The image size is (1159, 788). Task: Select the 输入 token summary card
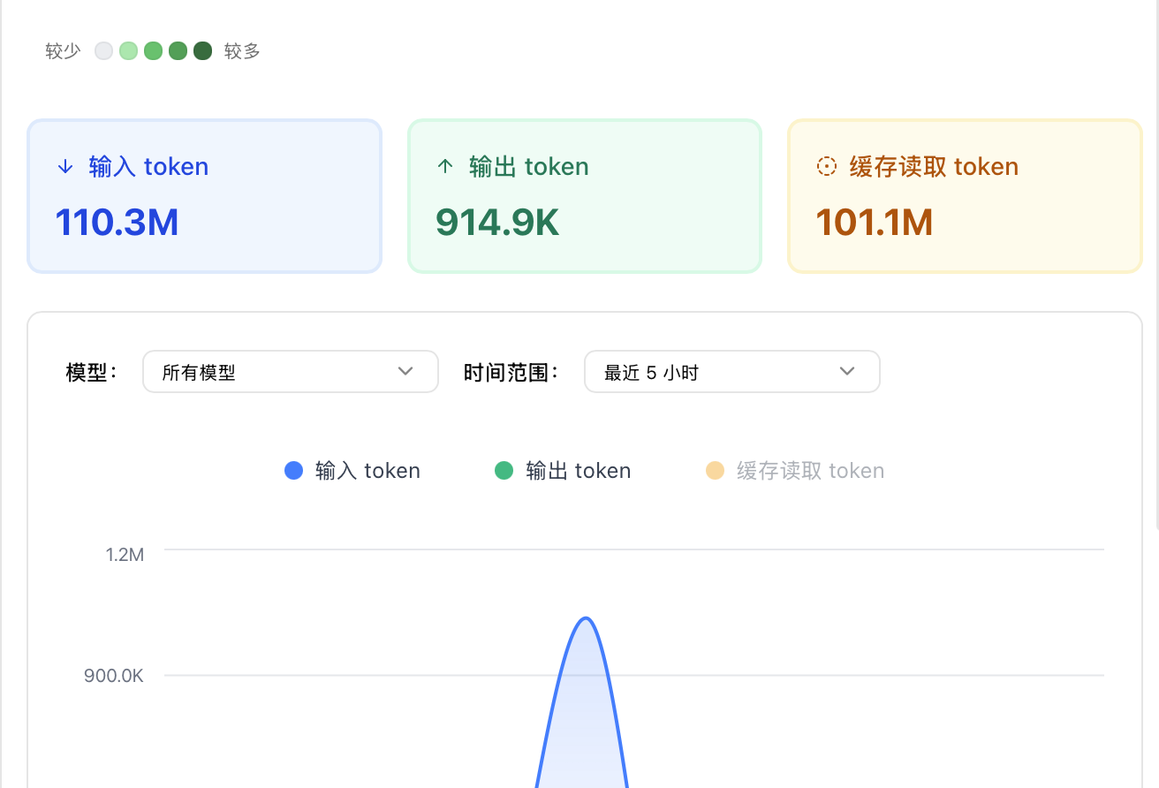(x=204, y=195)
